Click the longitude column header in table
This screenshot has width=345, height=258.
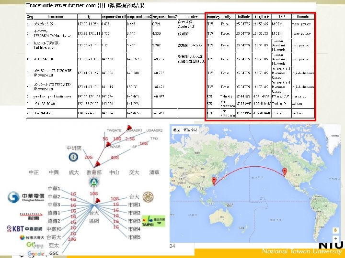pos(262,16)
